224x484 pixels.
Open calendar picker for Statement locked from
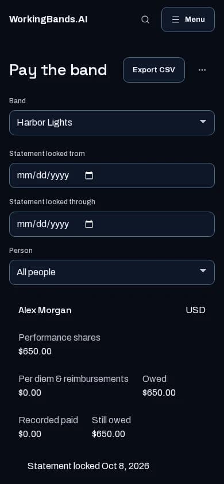[89, 175]
